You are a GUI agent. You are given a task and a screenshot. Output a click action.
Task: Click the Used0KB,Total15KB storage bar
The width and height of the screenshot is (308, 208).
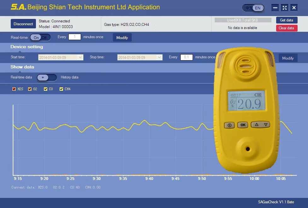click(x=242, y=20)
